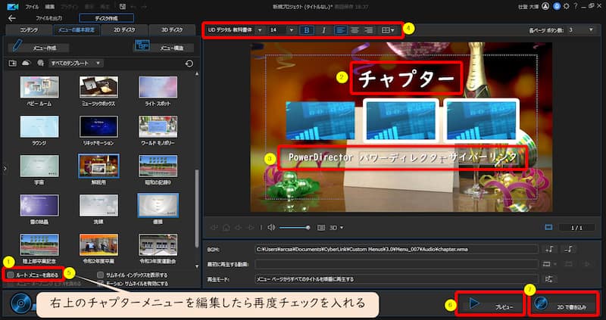Check the show thumbnail index checkbox
Image resolution: width=606 pixels, height=320 pixels.
[101, 275]
